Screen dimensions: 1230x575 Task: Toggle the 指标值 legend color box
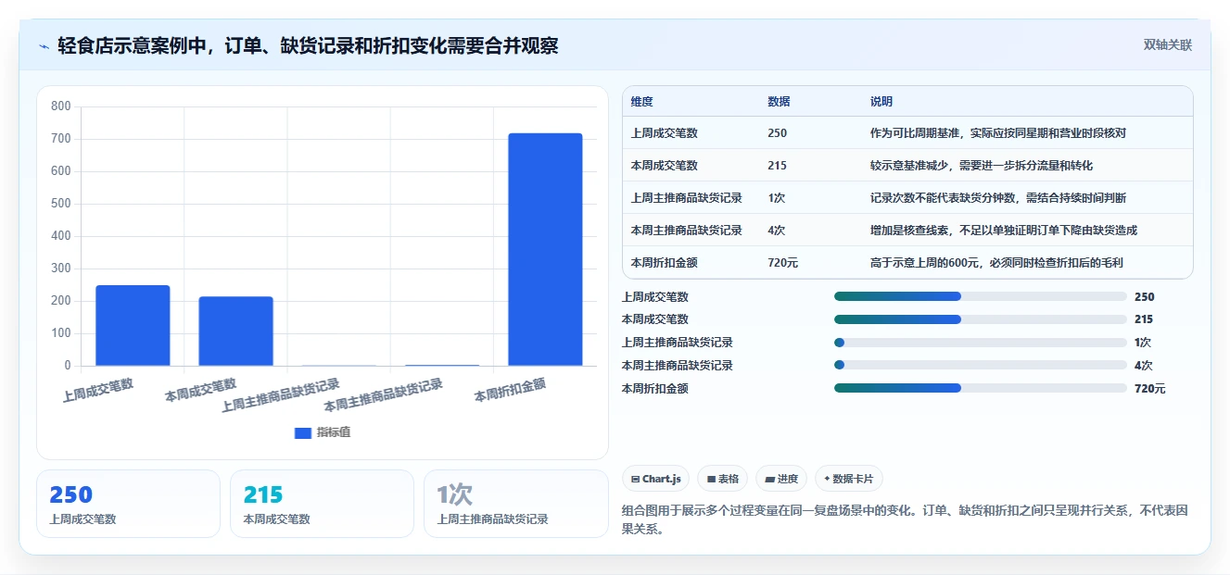pos(302,432)
